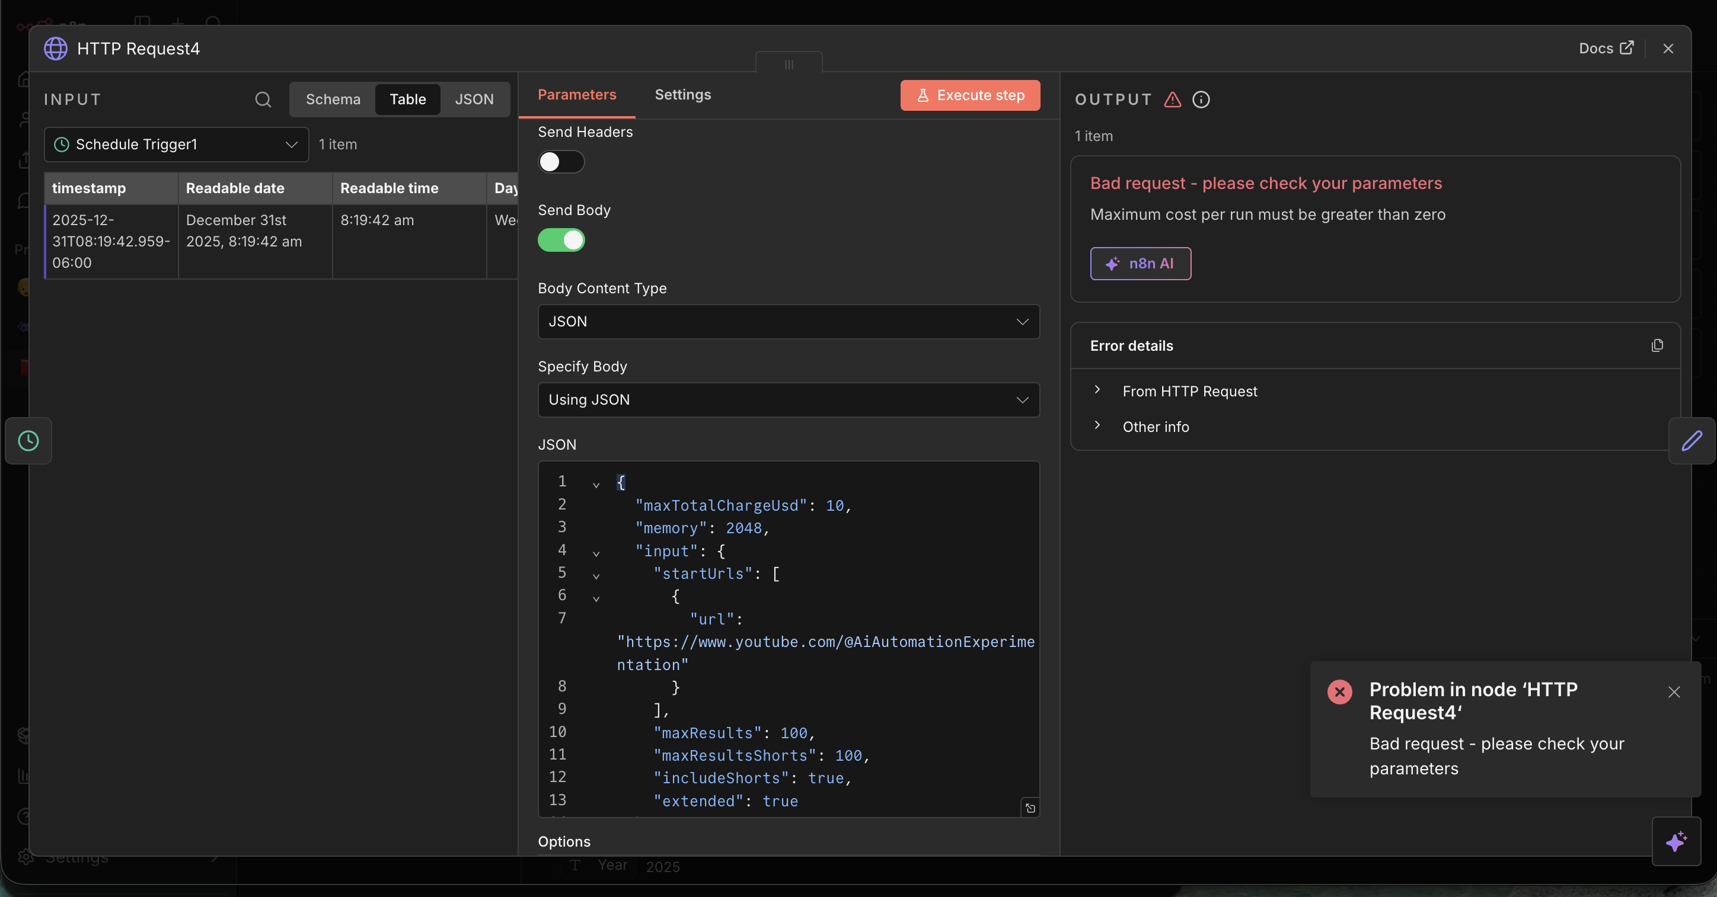The width and height of the screenshot is (1717, 897).
Task: Click the output info circle icon
Action: tap(1201, 100)
